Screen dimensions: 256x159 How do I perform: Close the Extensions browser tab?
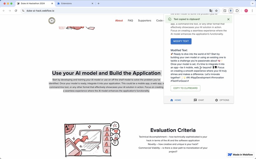[92, 3]
